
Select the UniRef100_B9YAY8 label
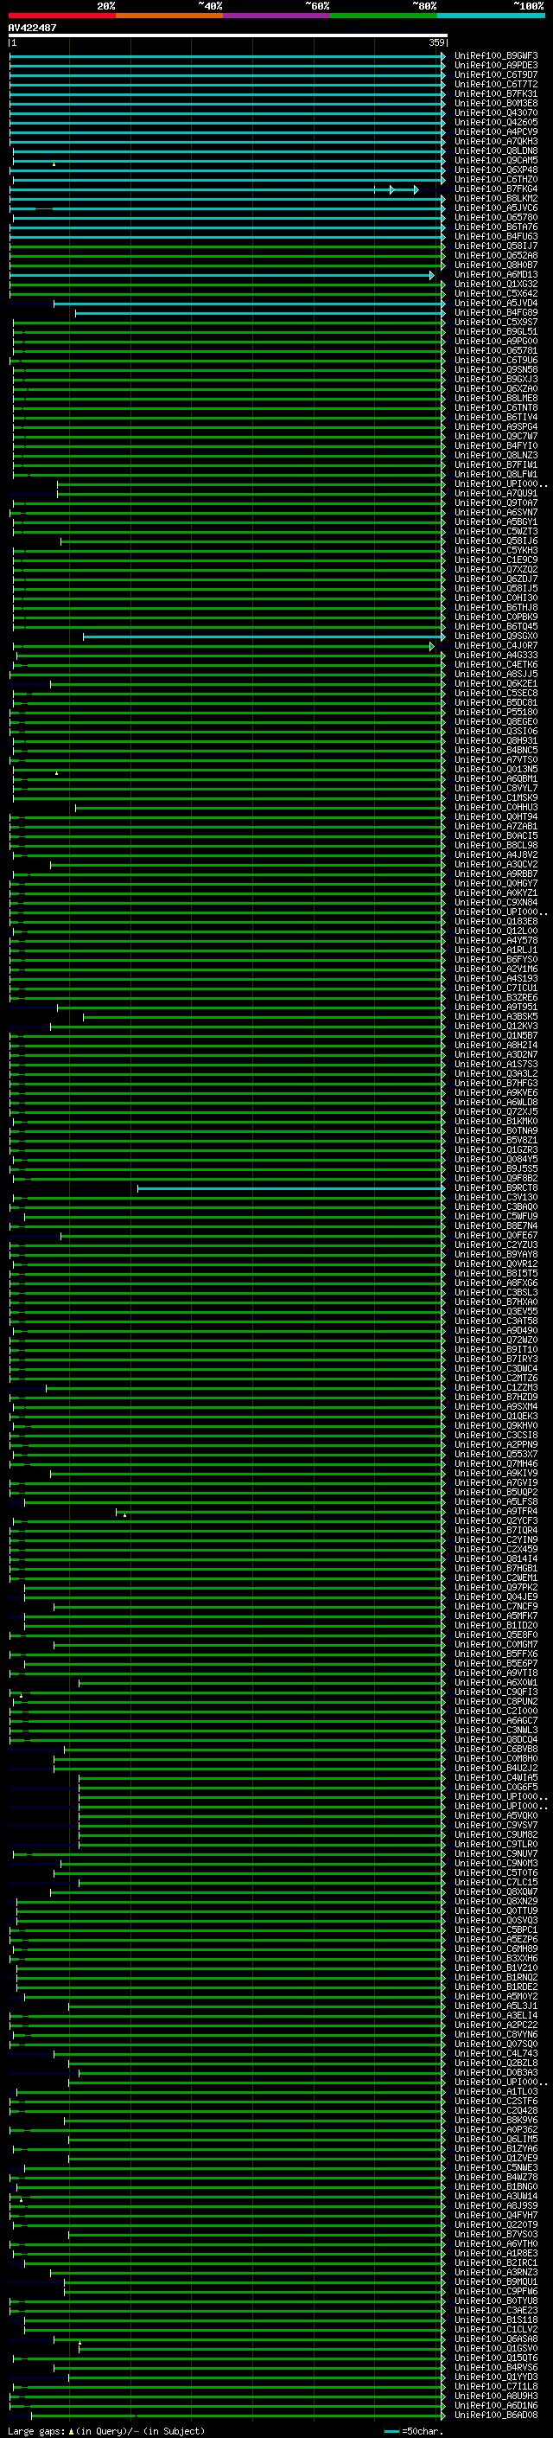495,1254
